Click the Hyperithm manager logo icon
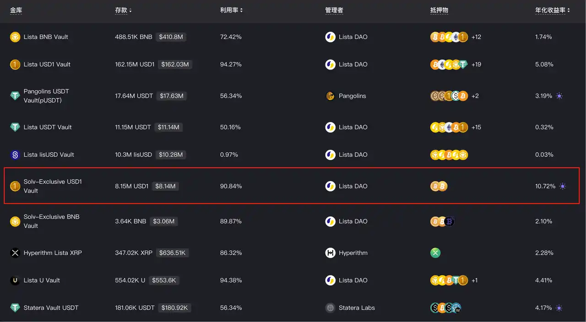The width and height of the screenshot is (586, 322). 330,253
